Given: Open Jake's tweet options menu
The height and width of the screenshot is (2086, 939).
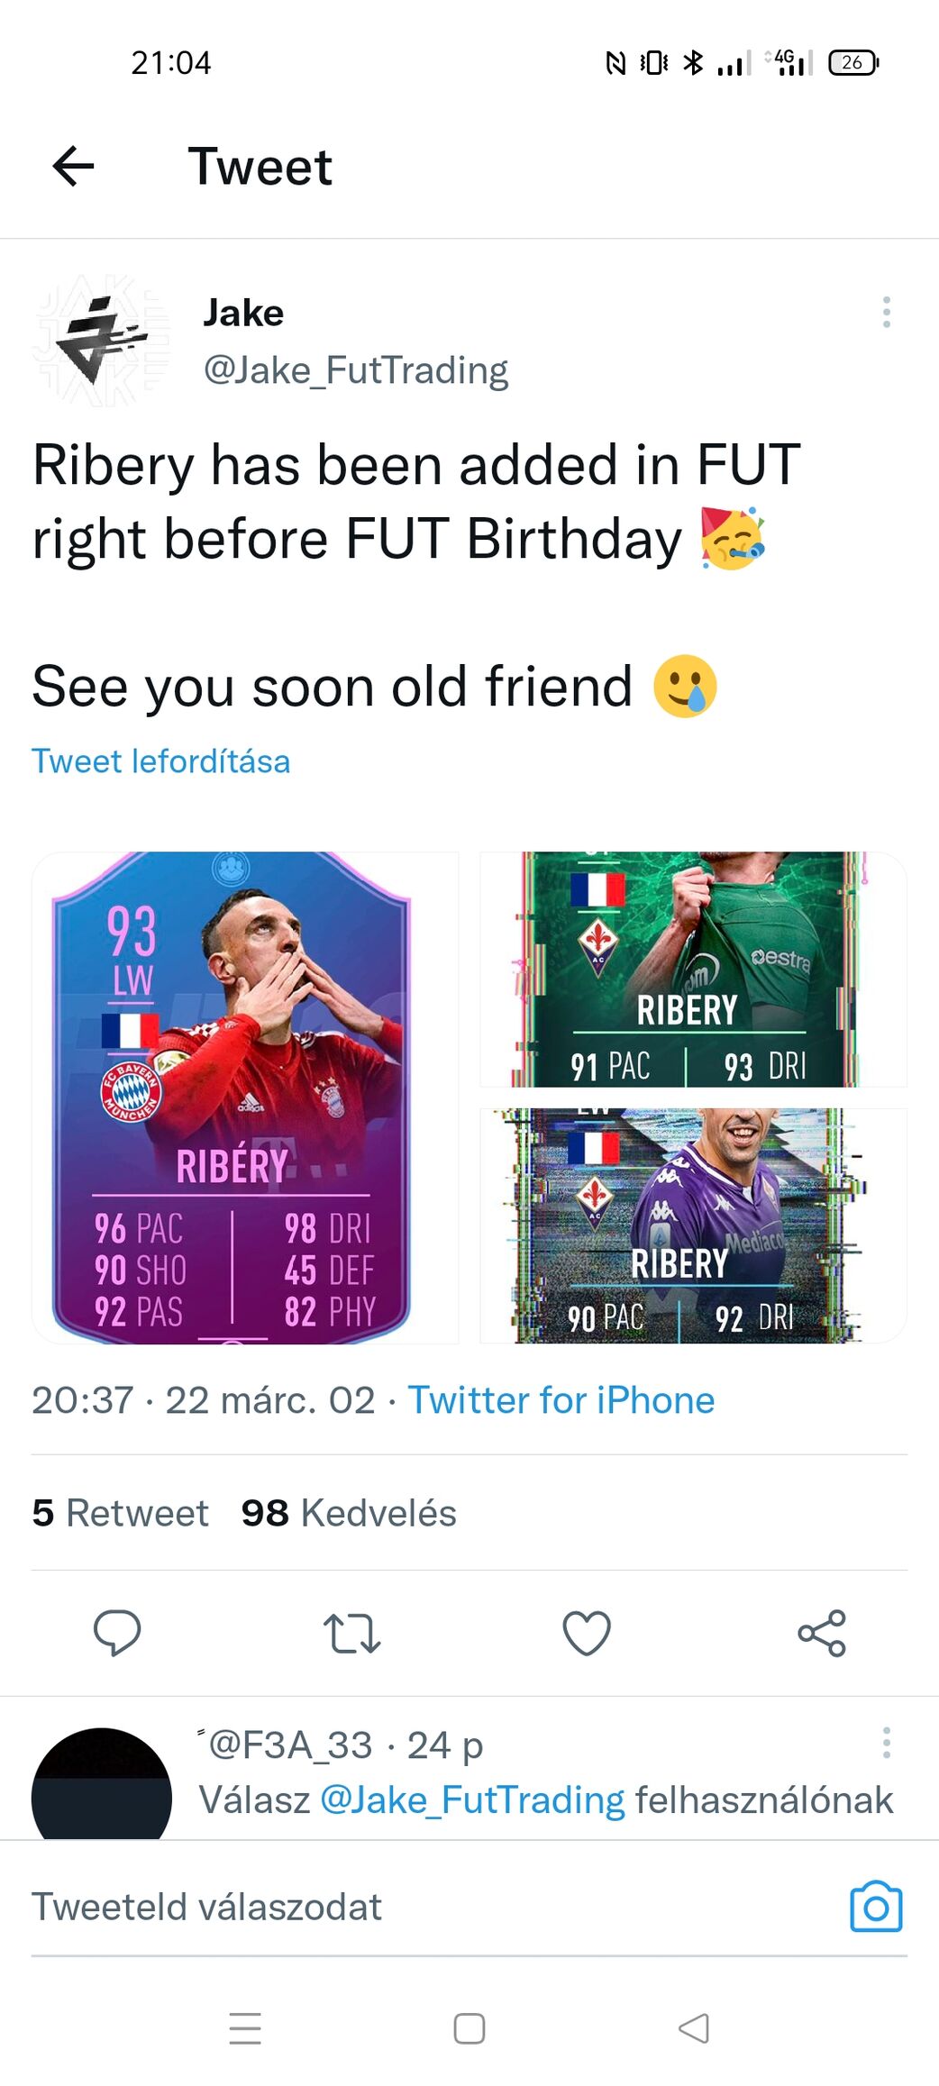Looking at the screenshot, I should click(887, 312).
